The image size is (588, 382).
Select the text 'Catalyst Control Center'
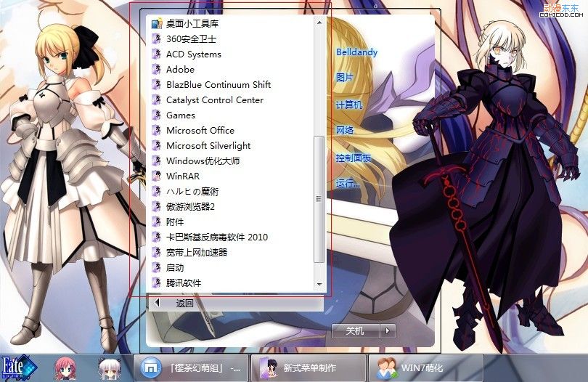(x=215, y=99)
